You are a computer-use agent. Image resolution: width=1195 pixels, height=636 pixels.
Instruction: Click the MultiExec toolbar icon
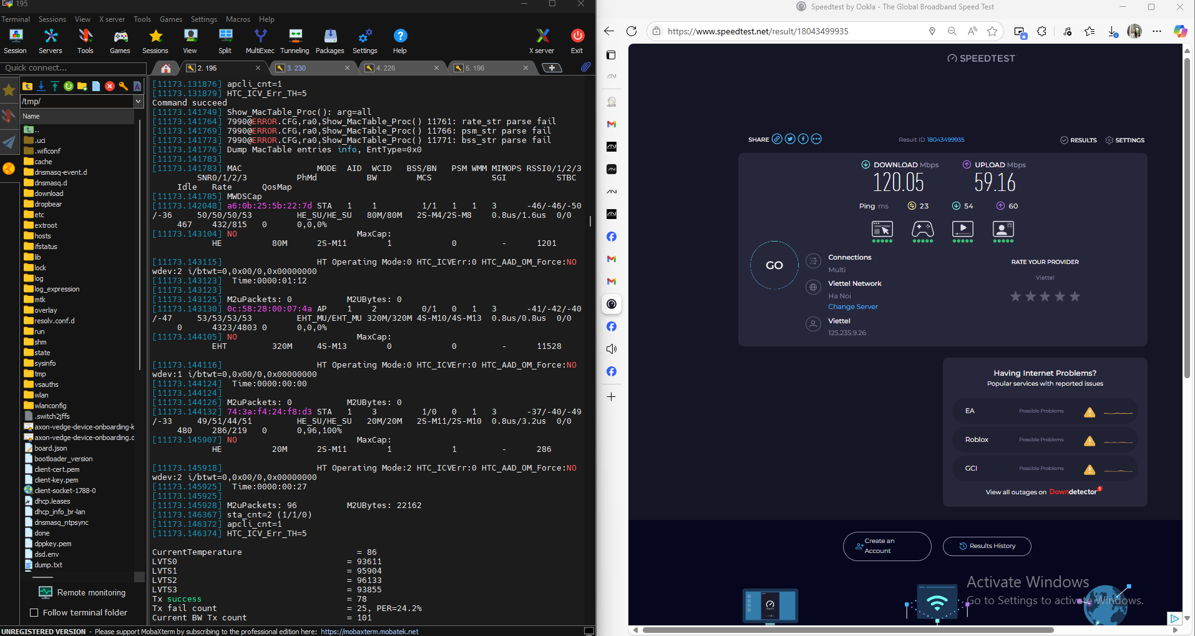pyautogui.click(x=260, y=41)
